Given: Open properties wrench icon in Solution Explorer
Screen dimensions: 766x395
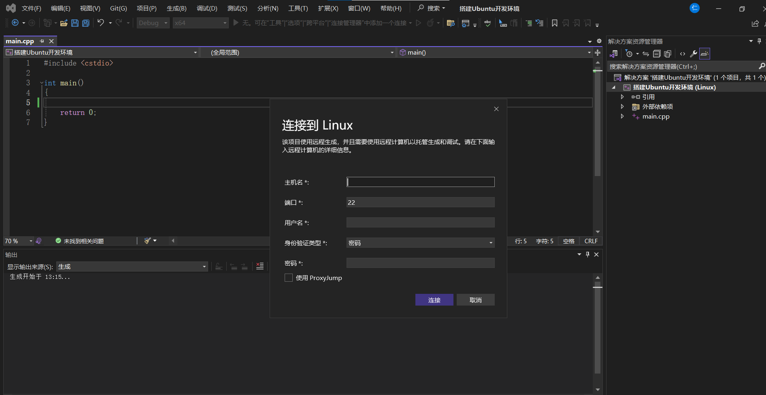Looking at the screenshot, I should pyautogui.click(x=694, y=53).
